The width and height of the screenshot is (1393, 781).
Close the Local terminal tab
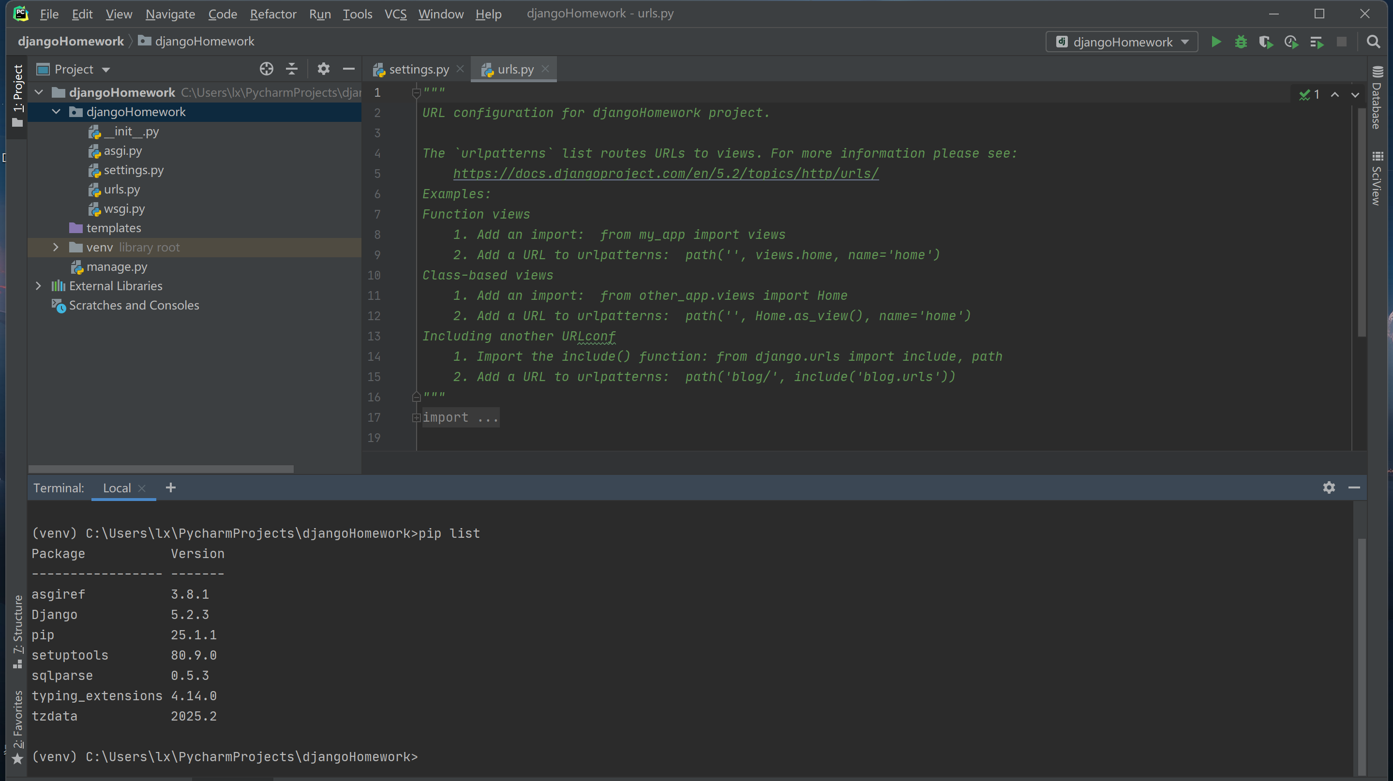point(142,488)
